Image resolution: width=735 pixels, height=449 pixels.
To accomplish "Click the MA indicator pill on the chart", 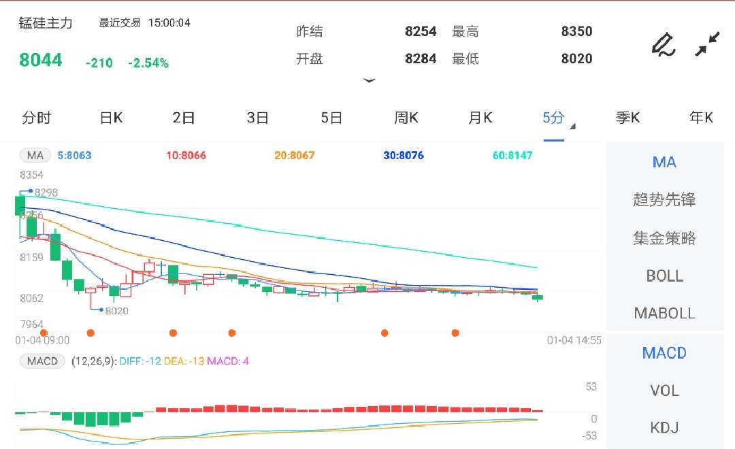I will click(x=35, y=155).
